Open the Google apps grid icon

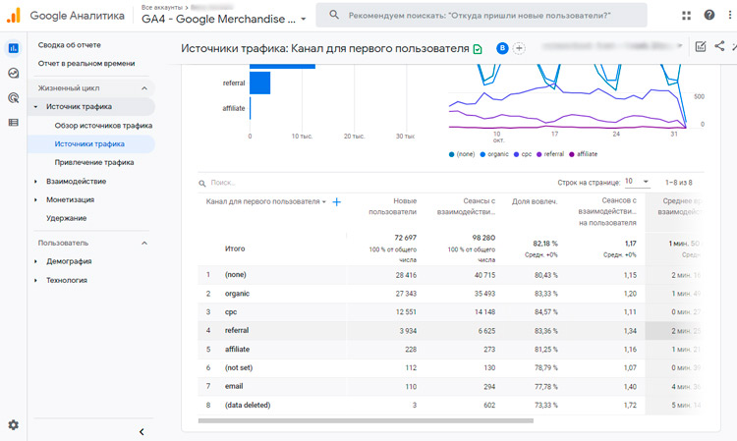(686, 15)
